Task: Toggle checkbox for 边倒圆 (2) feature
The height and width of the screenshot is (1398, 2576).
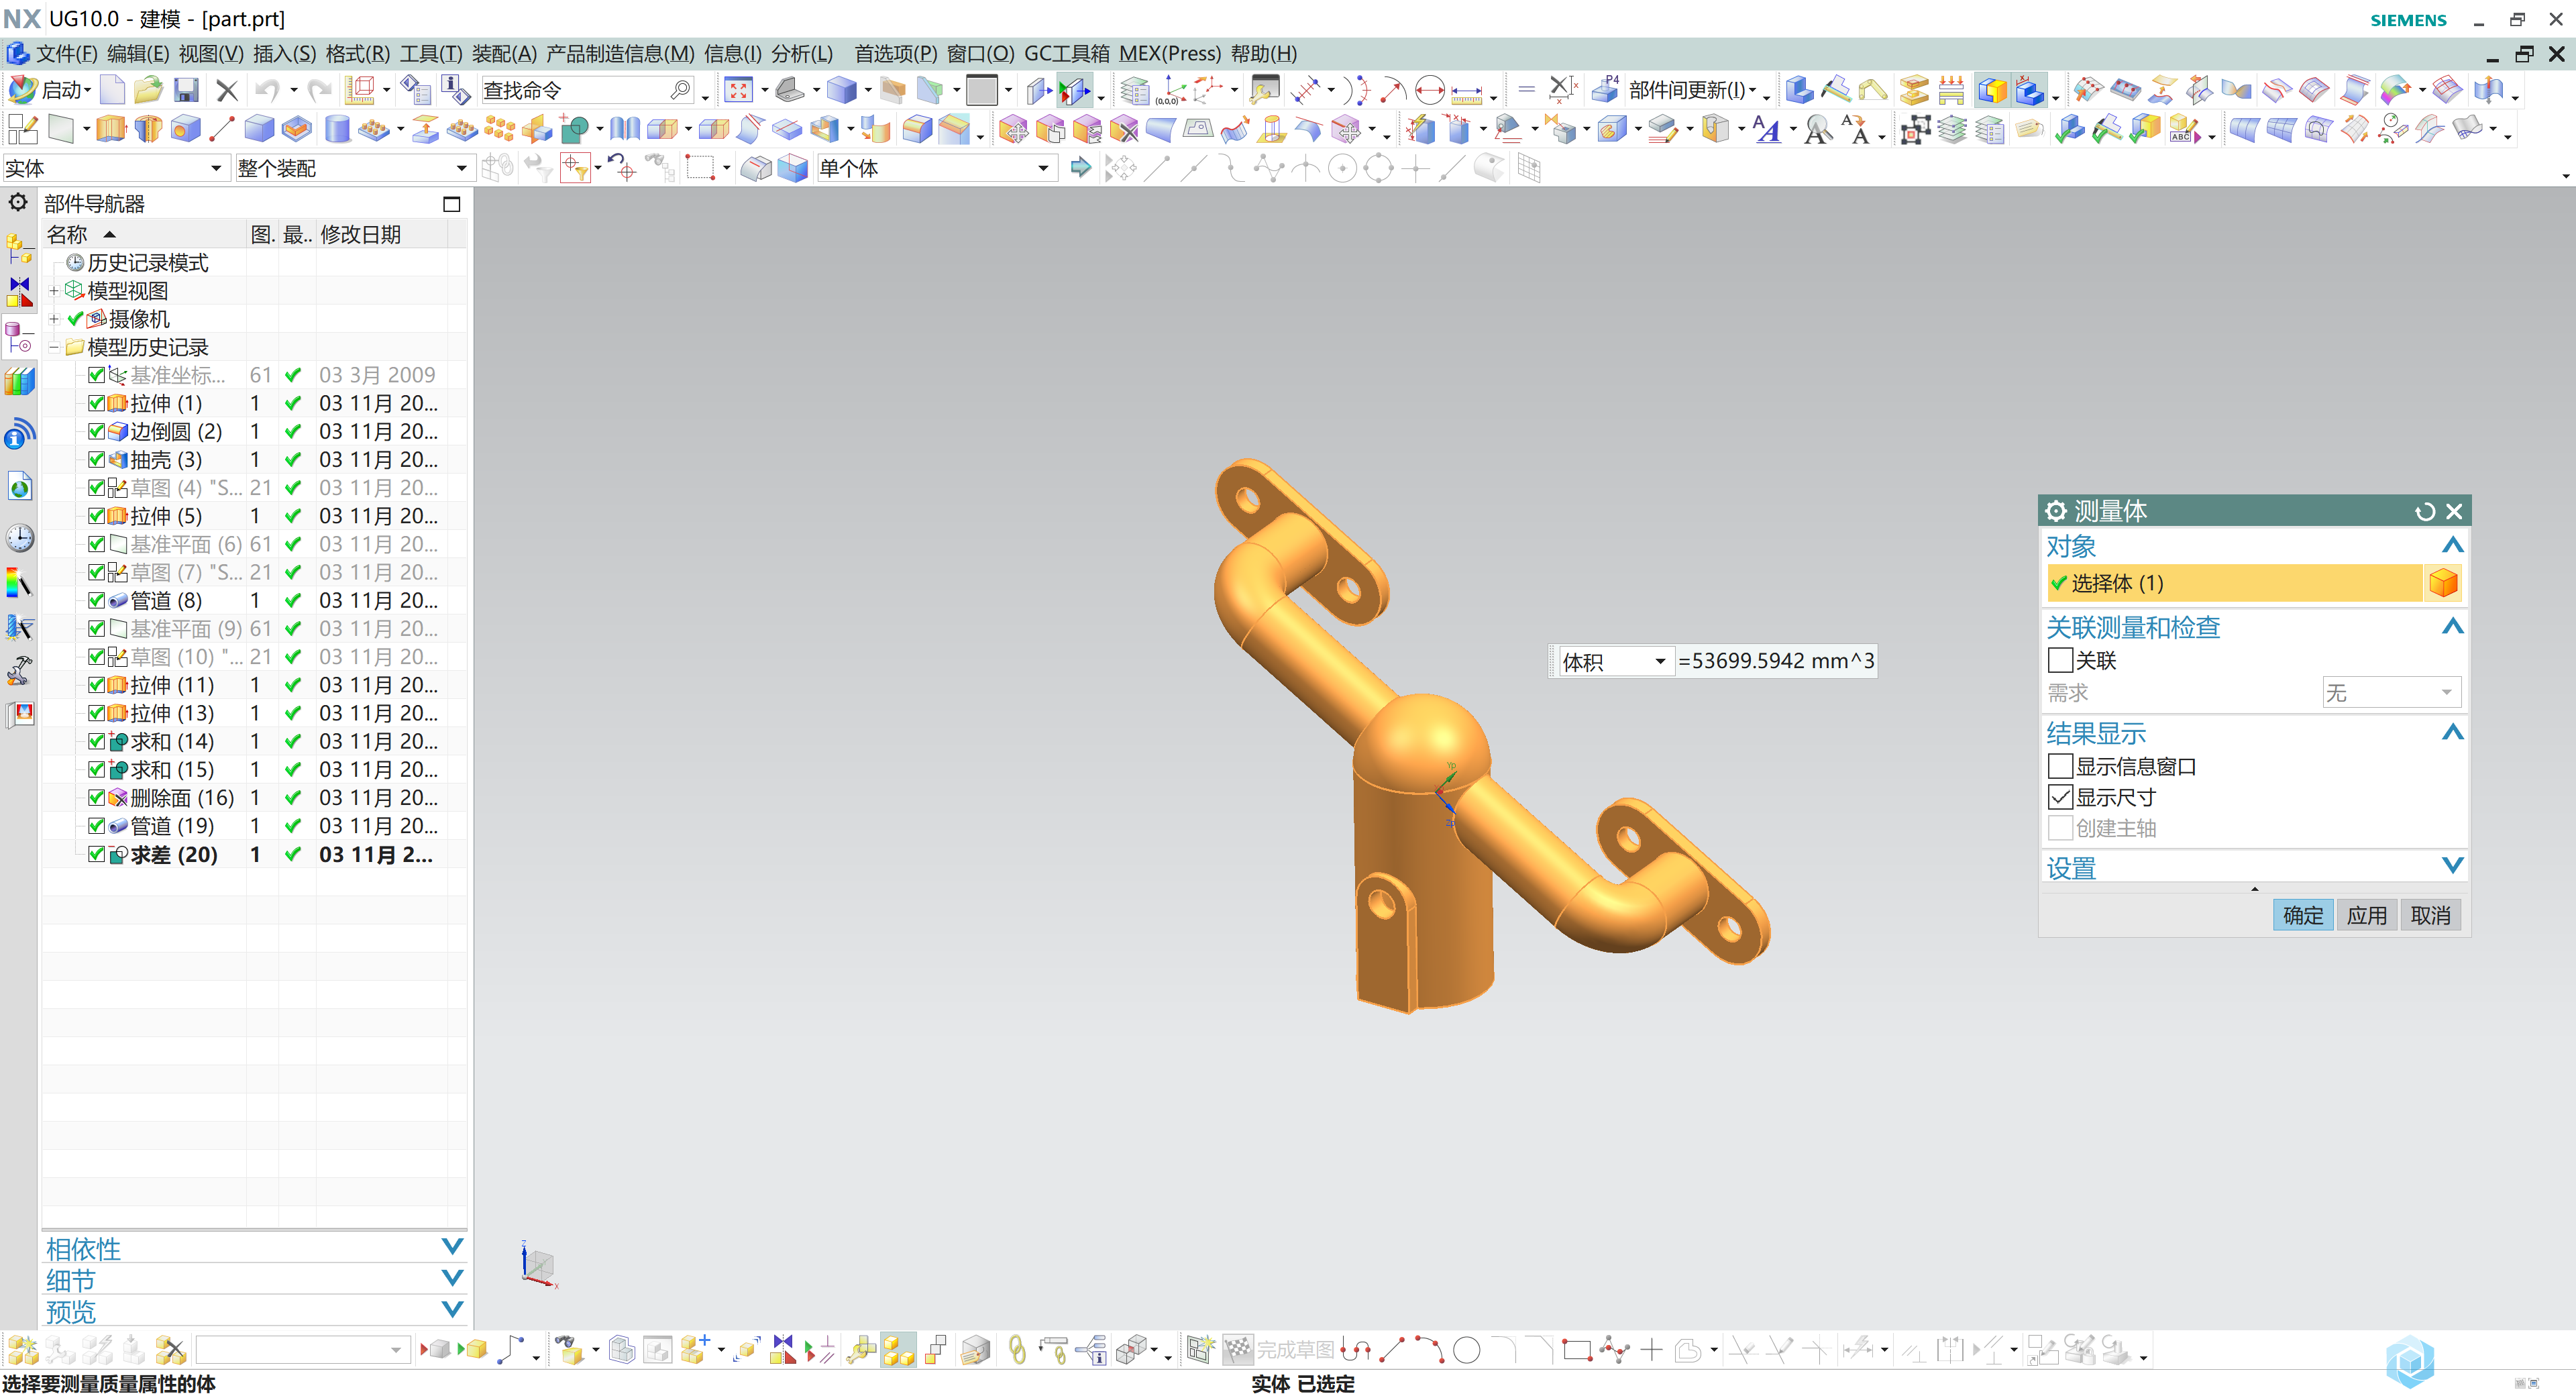Action: (x=96, y=431)
